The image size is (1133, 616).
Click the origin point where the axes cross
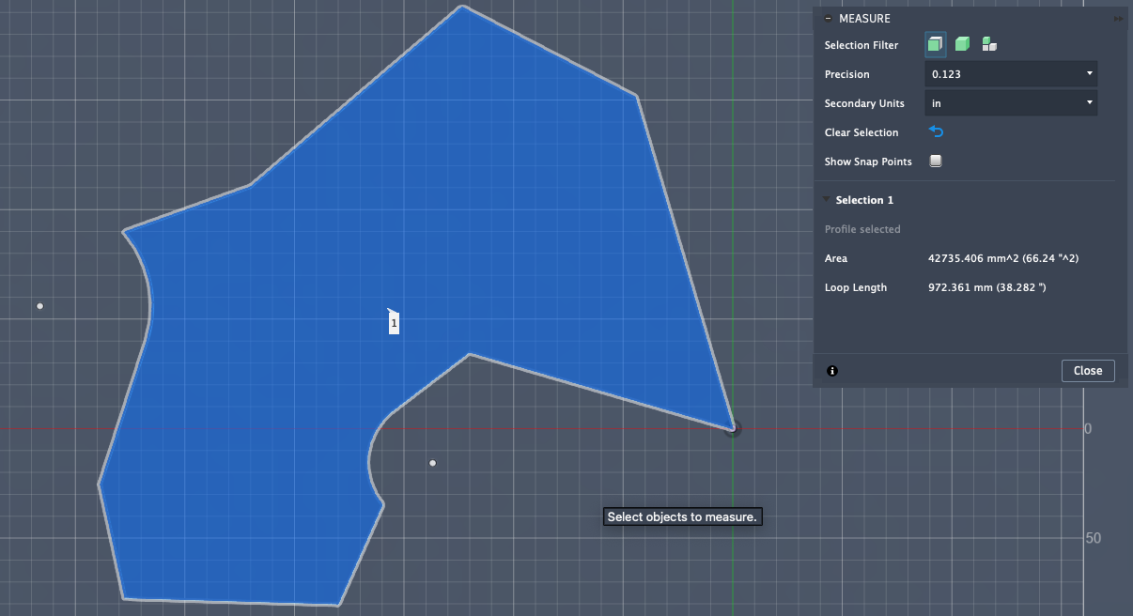733,428
